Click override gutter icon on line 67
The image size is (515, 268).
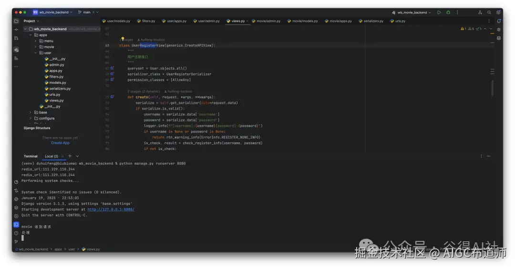click(112, 68)
